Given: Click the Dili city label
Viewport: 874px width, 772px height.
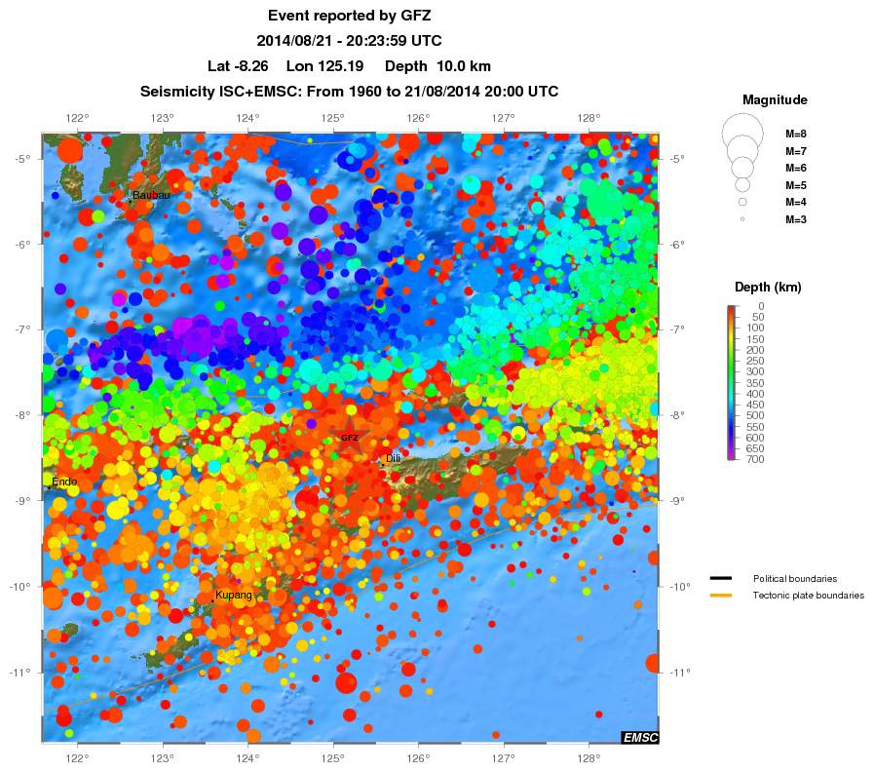Looking at the screenshot, I should pos(393,458).
